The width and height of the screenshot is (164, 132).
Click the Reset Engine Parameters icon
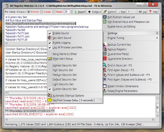tap(105, 91)
